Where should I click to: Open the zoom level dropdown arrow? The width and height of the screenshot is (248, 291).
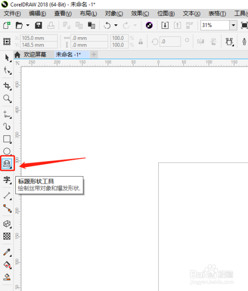click(x=234, y=25)
